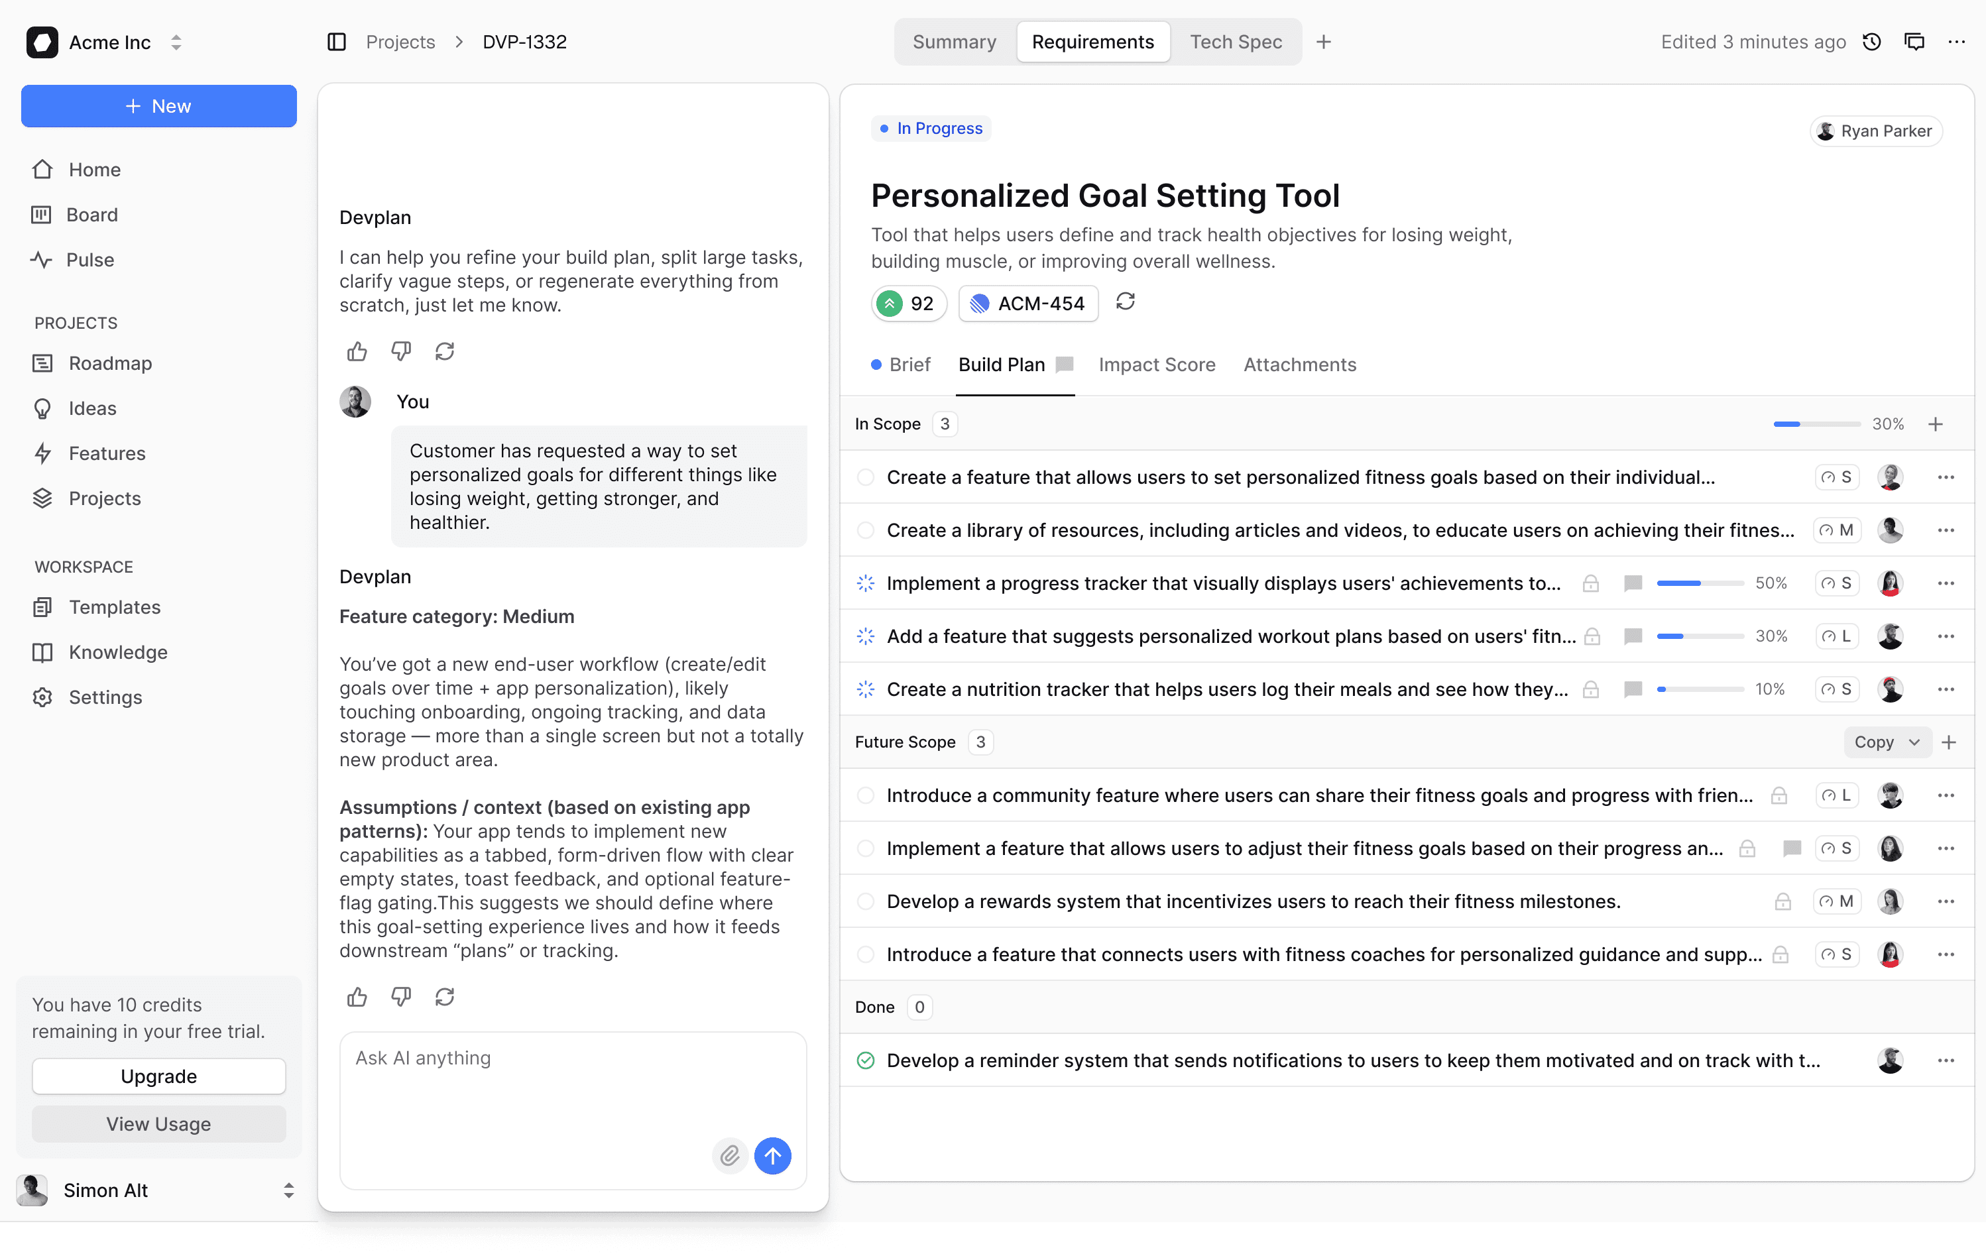Open the Copy dropdown in Future Scope
This screenshot has height=1254, width=1986.
tap(1887, 742)
